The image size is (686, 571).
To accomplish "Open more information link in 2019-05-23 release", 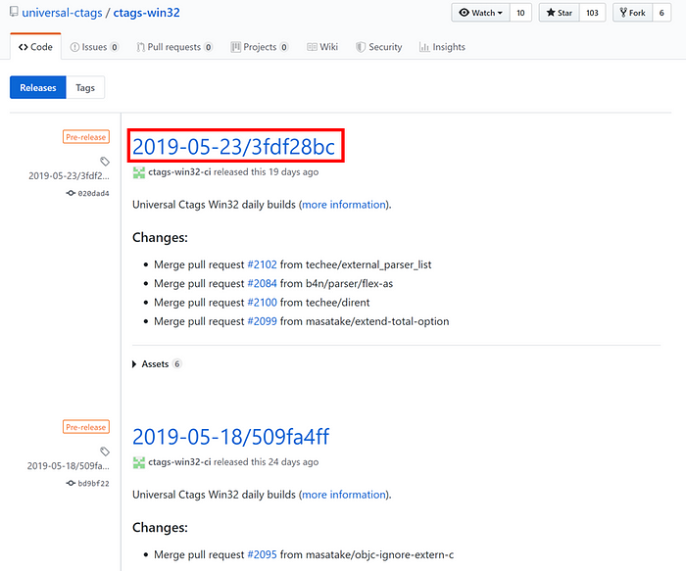I will click(344, 205).
